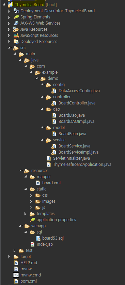This screenshot has width=125, height=285.
Task: Select the main folder label
Action: click(30, 54)
